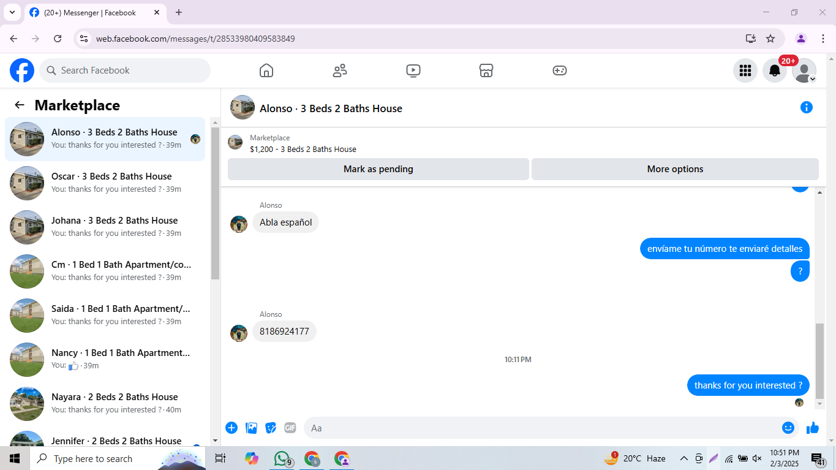Click the address bar URL
The height and width of the screenshot is (470, 836).
click(x=195, y=39)
